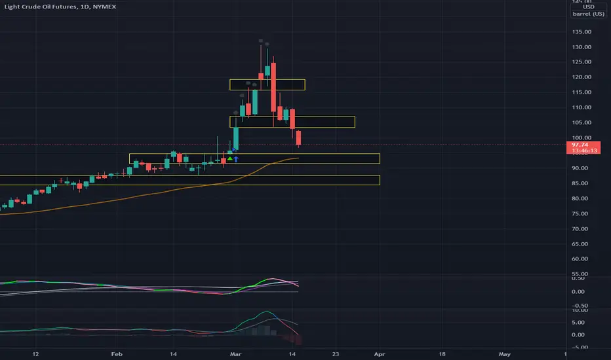Click the Mar label on the time axis
Screen dimensions: 611x360
tap(236, 354)
